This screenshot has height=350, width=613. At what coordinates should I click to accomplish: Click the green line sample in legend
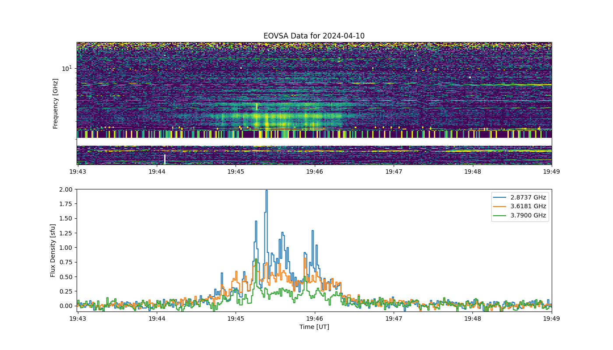502,216
